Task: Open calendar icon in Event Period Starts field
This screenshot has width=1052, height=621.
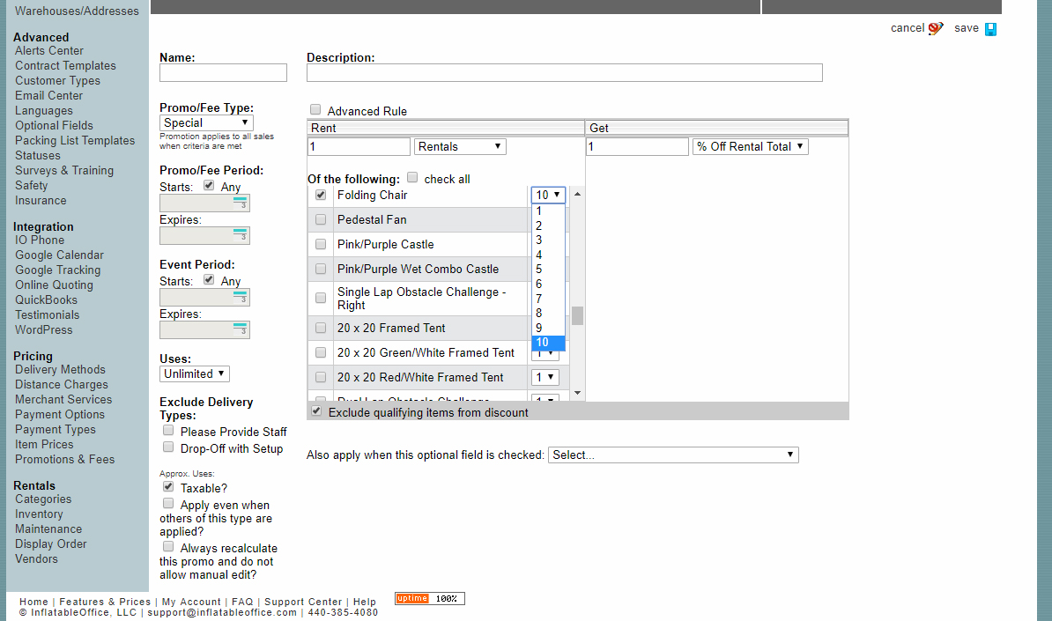Action: pos(240,298)
